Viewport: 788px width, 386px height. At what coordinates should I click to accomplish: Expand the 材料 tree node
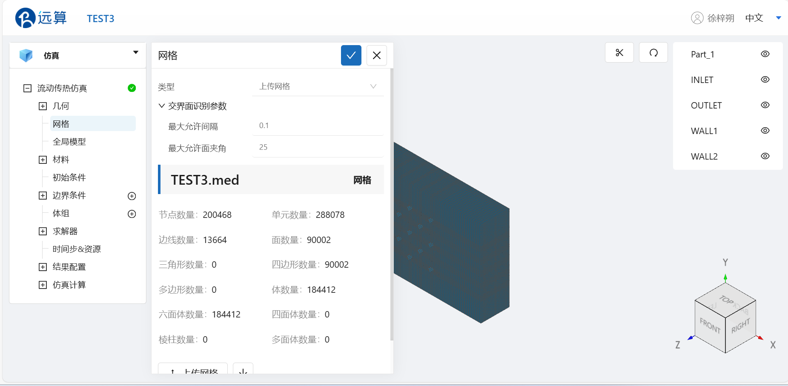[x=43, y=160]
